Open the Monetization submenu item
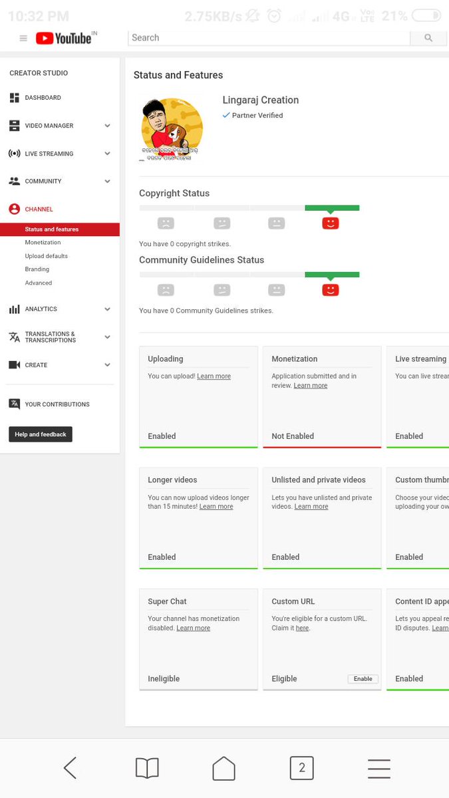The height and width of the screenshot is (798, 449). point(43,243)
